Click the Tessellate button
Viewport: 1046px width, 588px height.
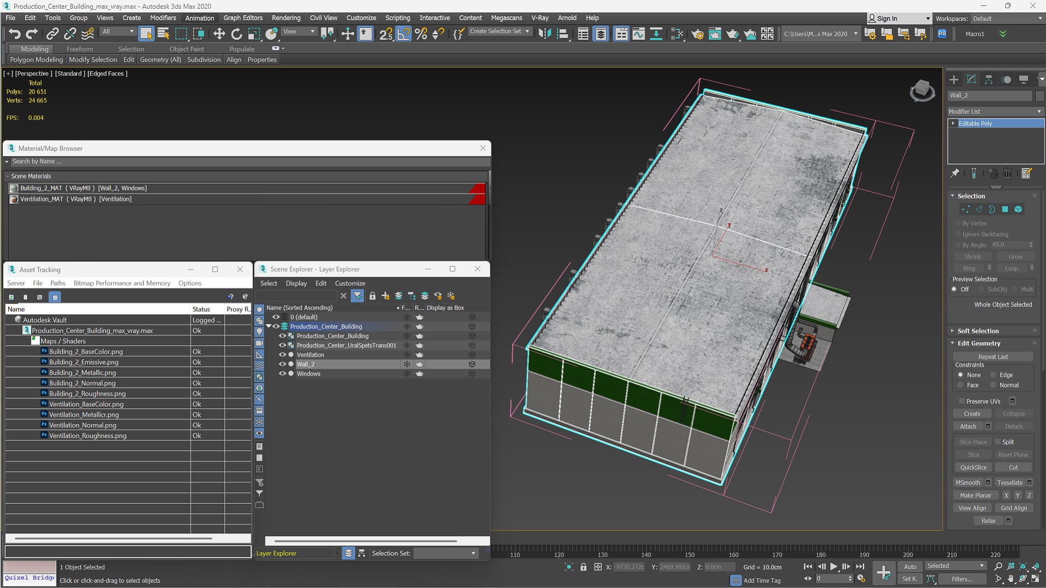1009,483
